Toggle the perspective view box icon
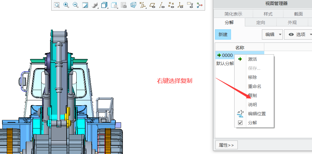Image resolution: width=312 pixels, height=154 pixels. coord(133,5)
